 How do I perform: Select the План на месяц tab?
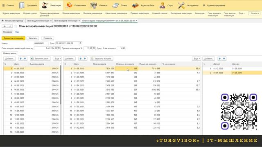(x=10, y=53)
